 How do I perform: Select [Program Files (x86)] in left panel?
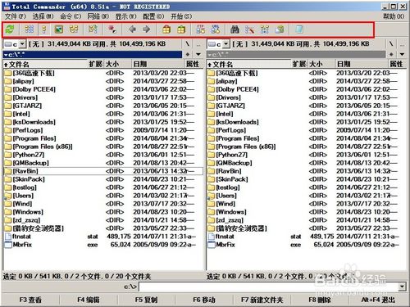click(103, 147)
